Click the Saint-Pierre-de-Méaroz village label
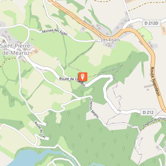The image size is (166, 166). pyautogui.click(x=16, y=49)
